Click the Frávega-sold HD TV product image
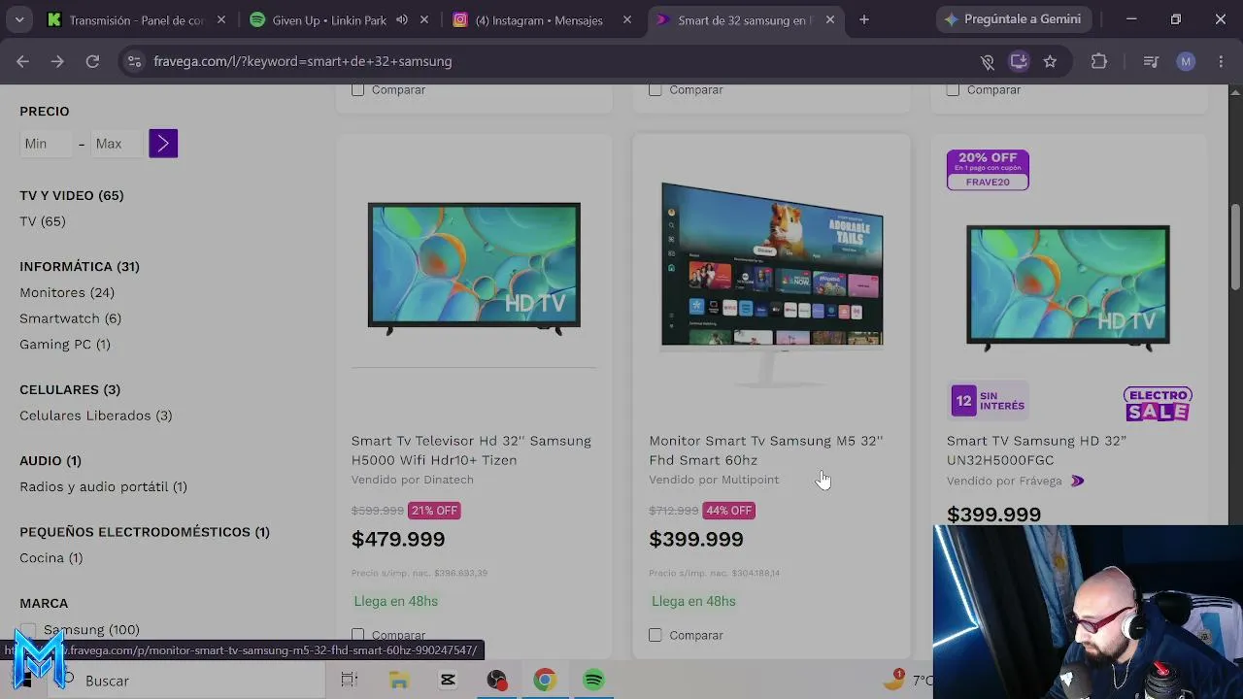This screenshot has height=699, width=1243. pos(1068,288)
